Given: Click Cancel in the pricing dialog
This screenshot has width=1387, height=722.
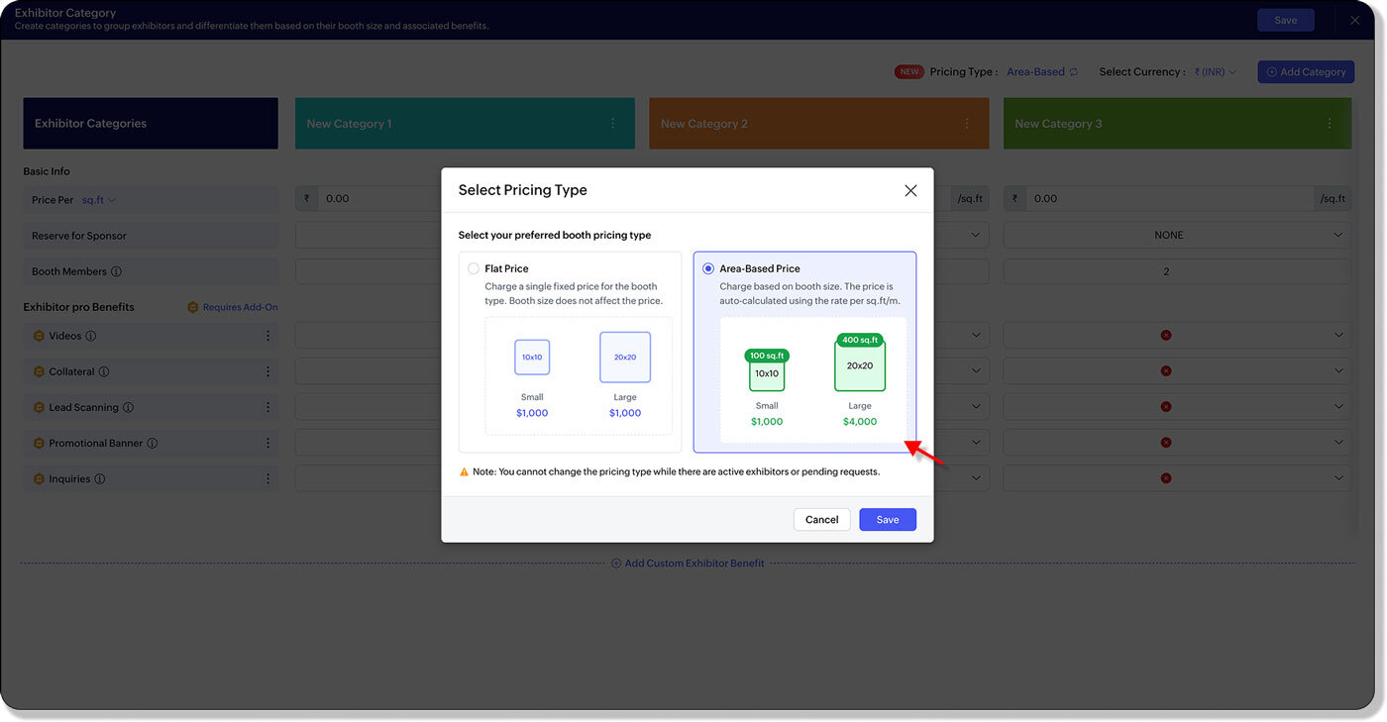Looking at the screenshot, I should coord(822,519).
